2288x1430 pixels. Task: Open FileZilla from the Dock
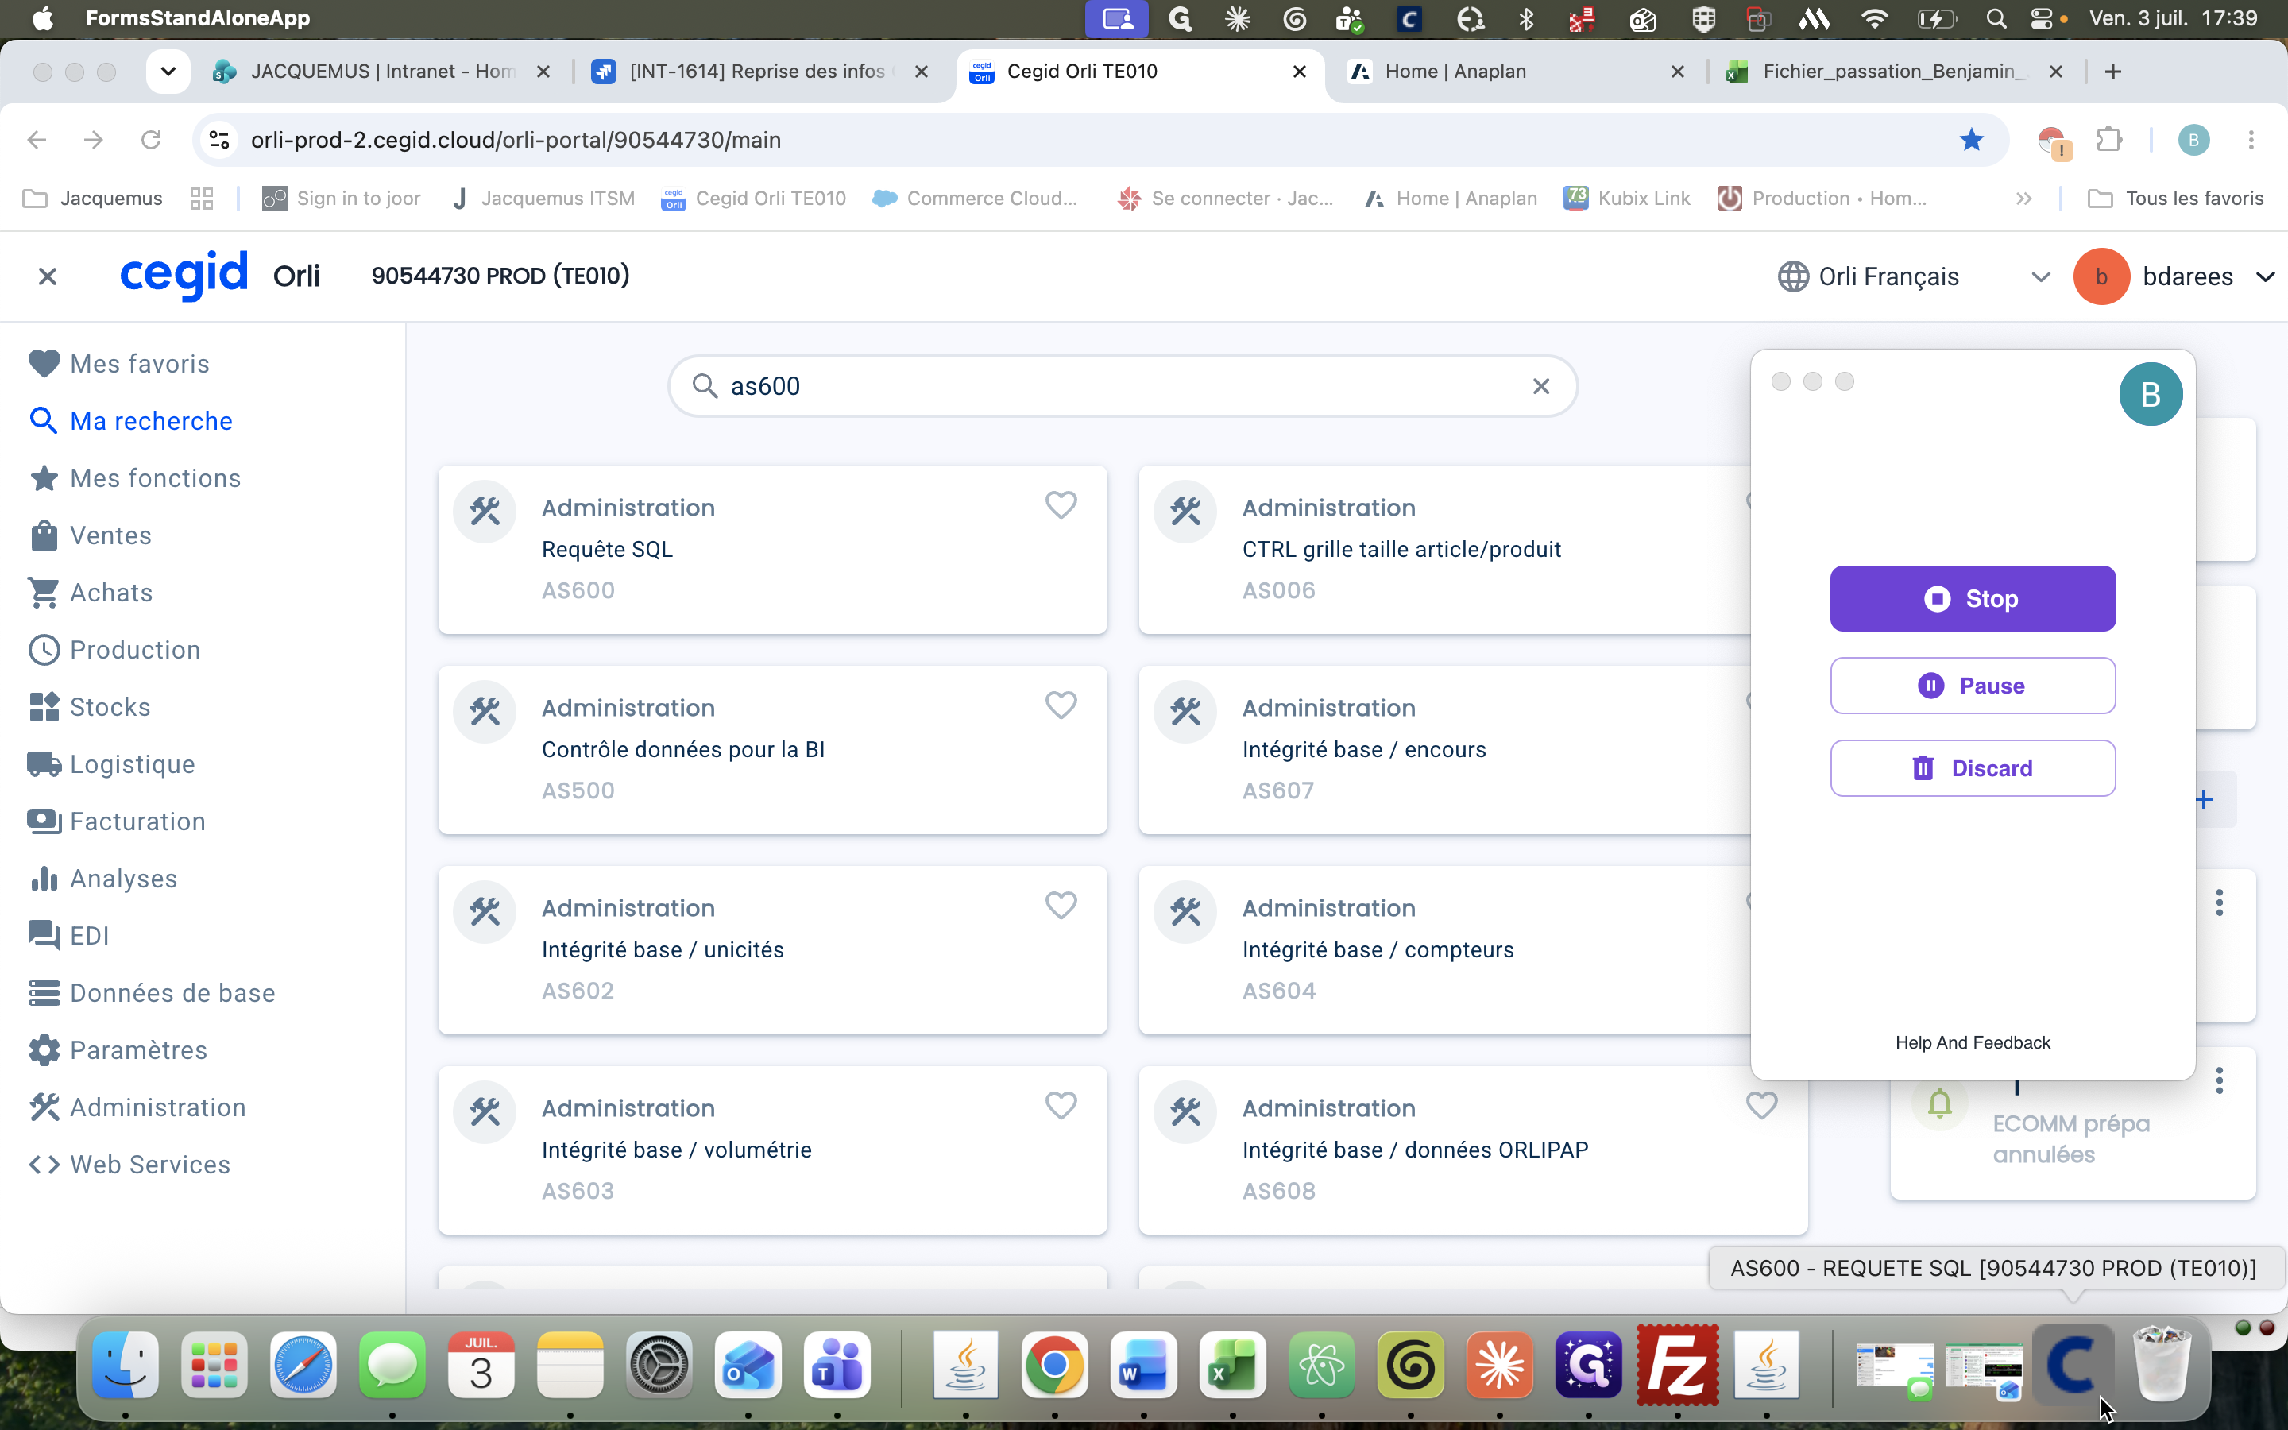click(1677, 1365)
